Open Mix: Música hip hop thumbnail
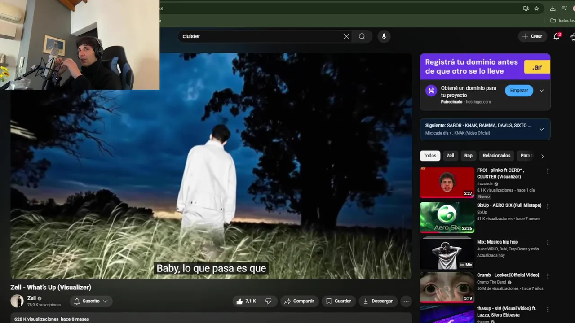 click(447, 253)
